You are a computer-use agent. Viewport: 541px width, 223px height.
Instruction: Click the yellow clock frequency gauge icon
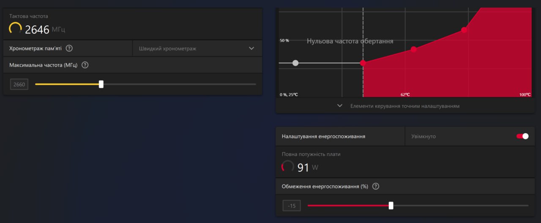pos(15,29)
